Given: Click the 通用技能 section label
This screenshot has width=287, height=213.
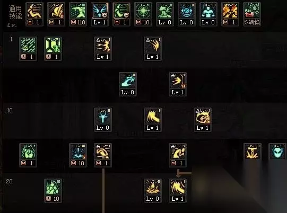Looking at the screenshot, I should (x=15, y=12).
